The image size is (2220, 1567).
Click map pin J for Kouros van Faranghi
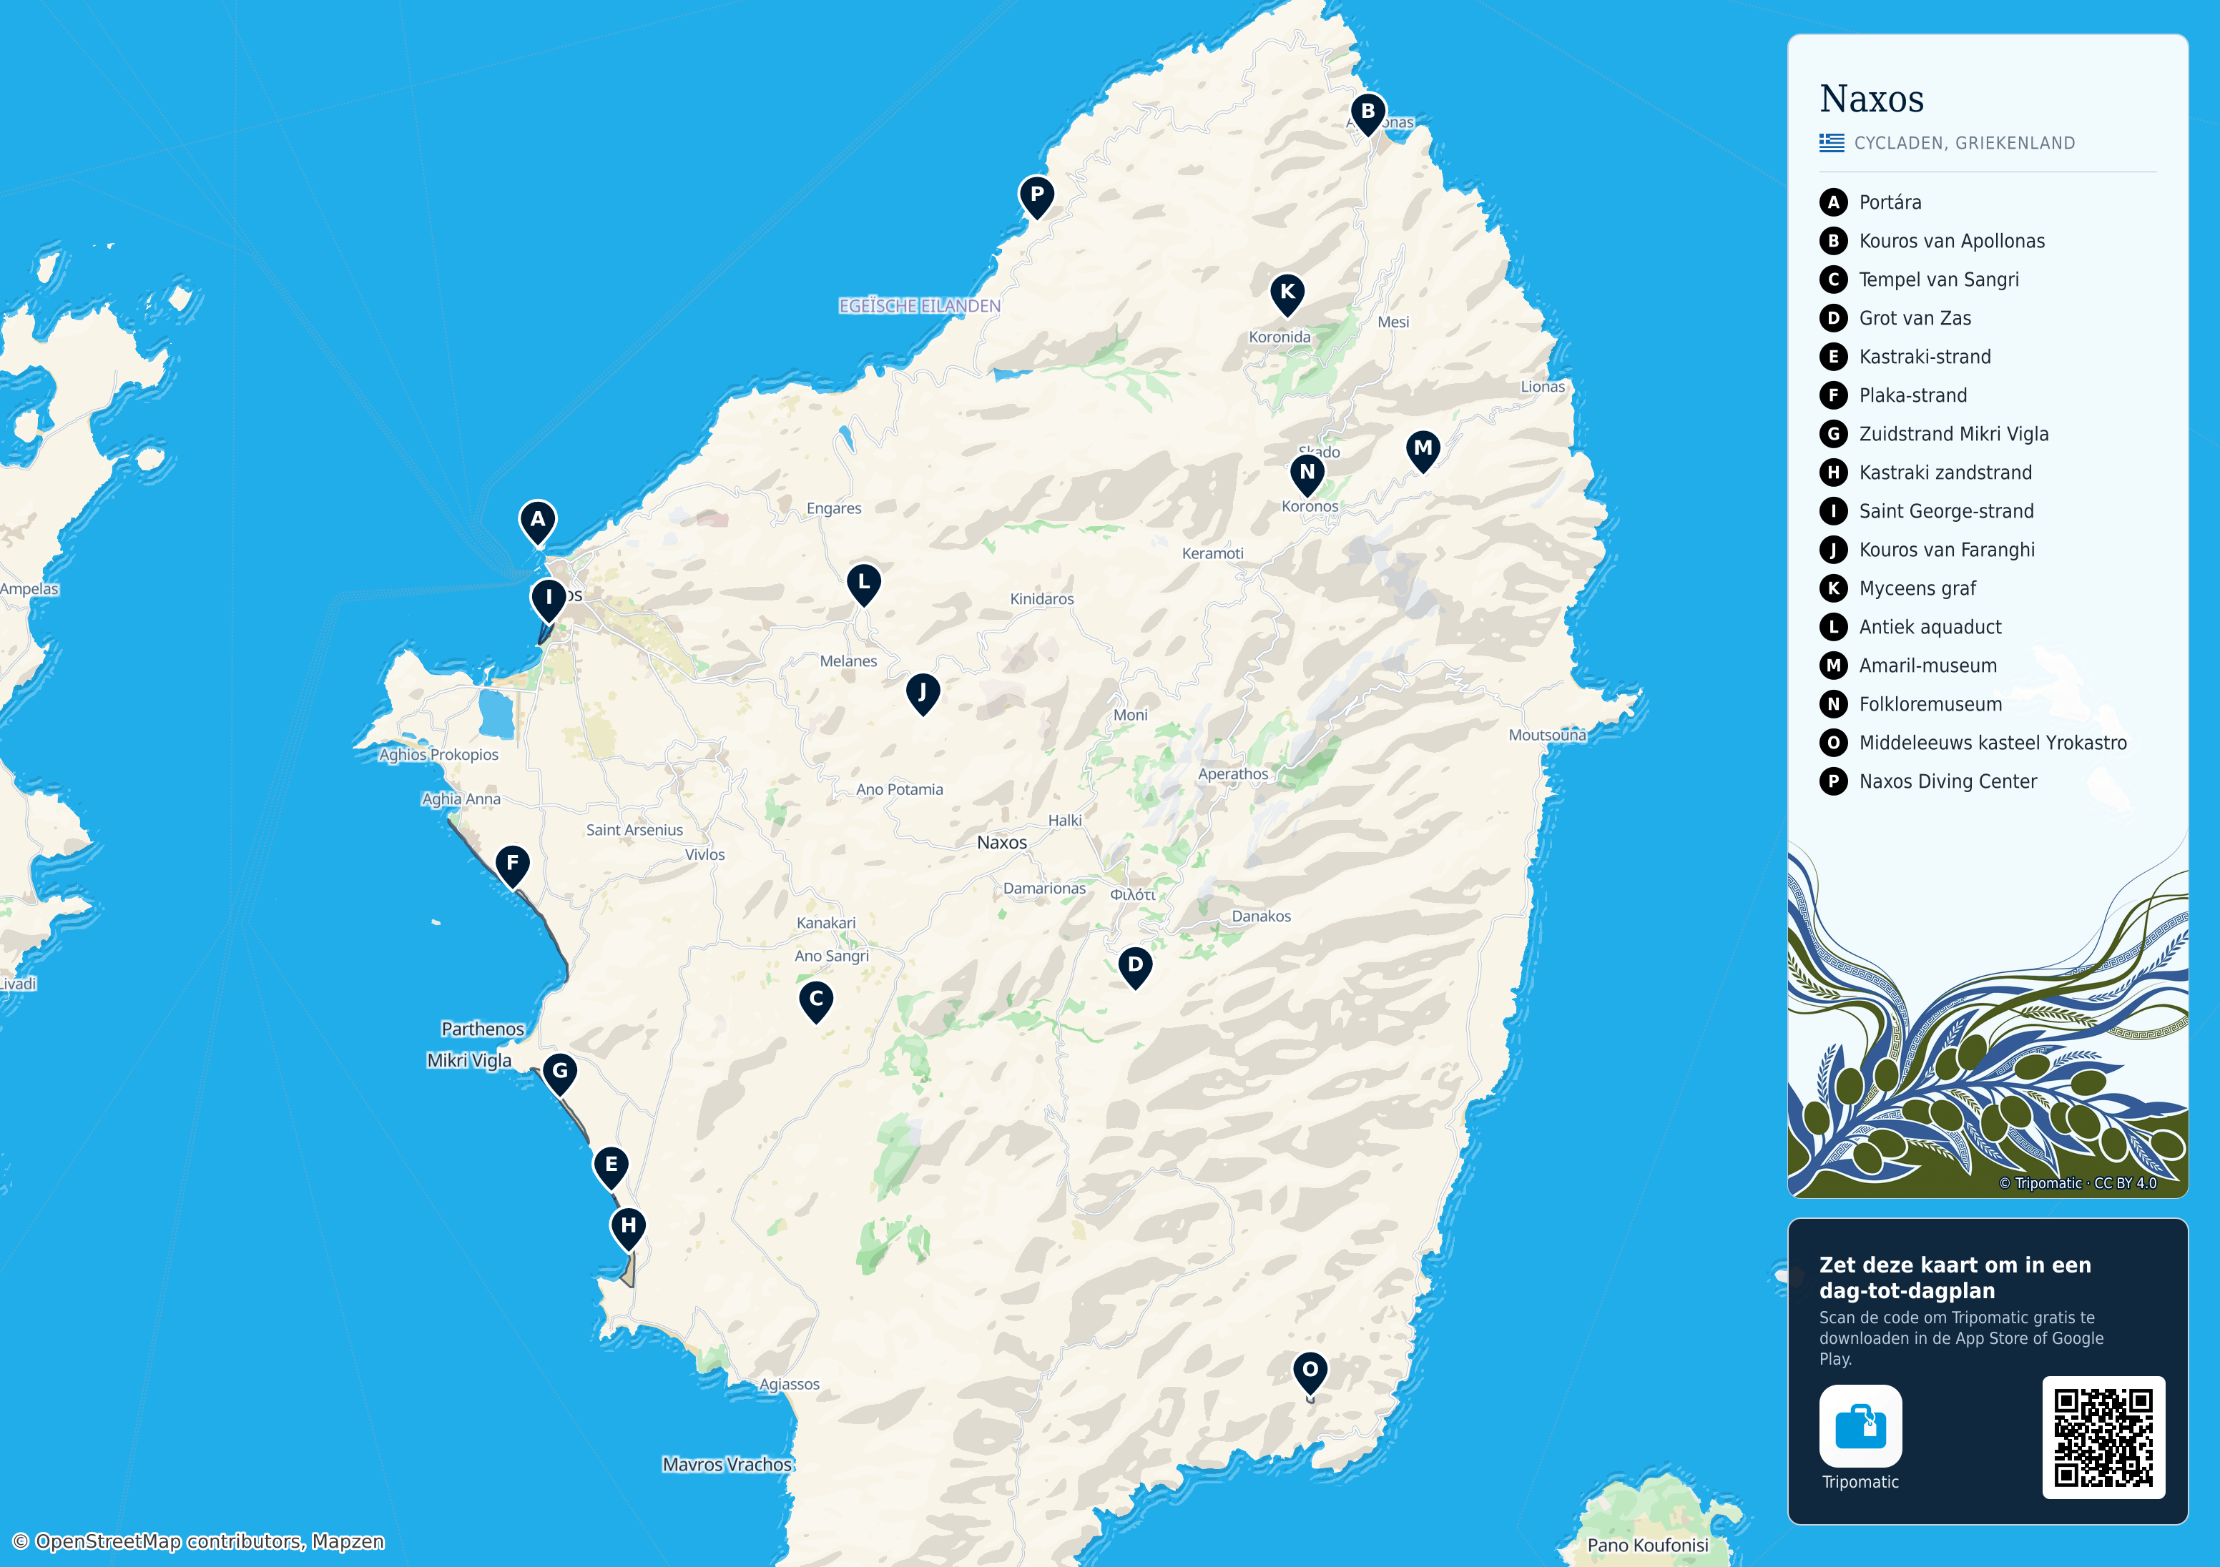pyautogui.click(x=923, y=694)
